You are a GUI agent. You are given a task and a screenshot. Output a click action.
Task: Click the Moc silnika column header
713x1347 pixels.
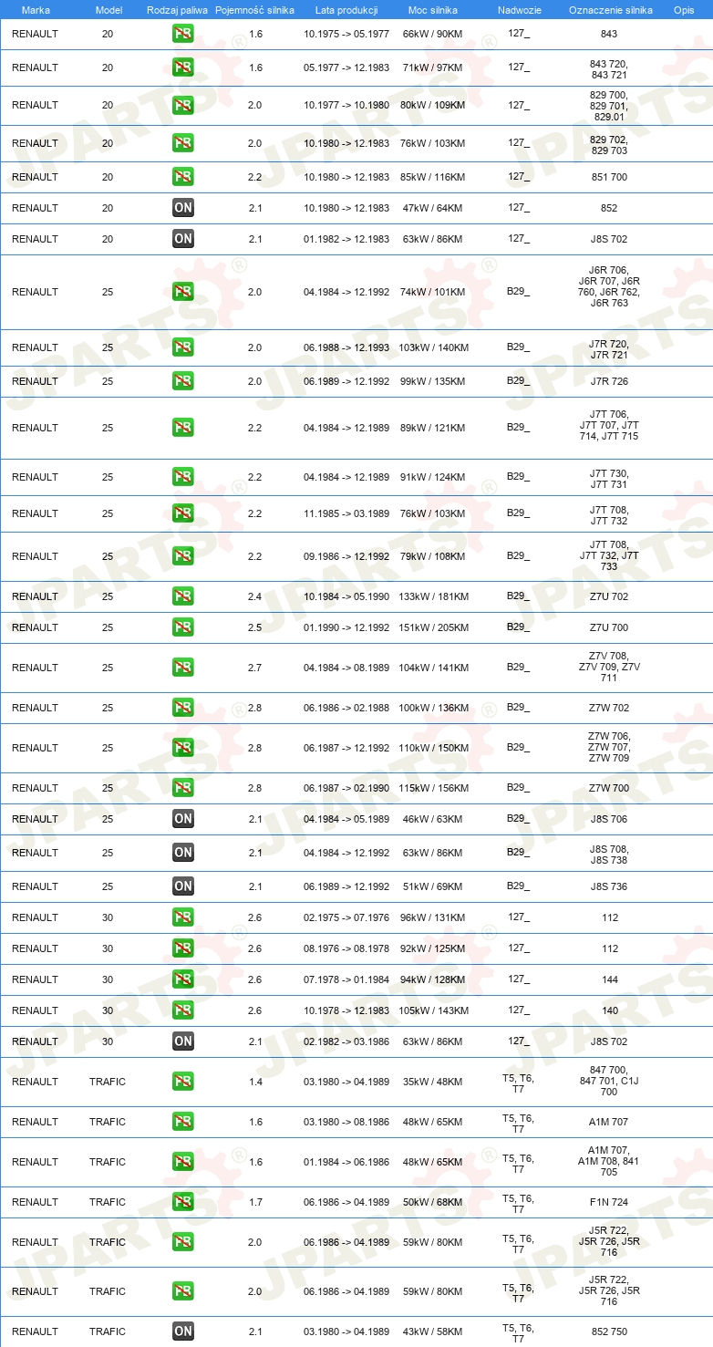433,10
